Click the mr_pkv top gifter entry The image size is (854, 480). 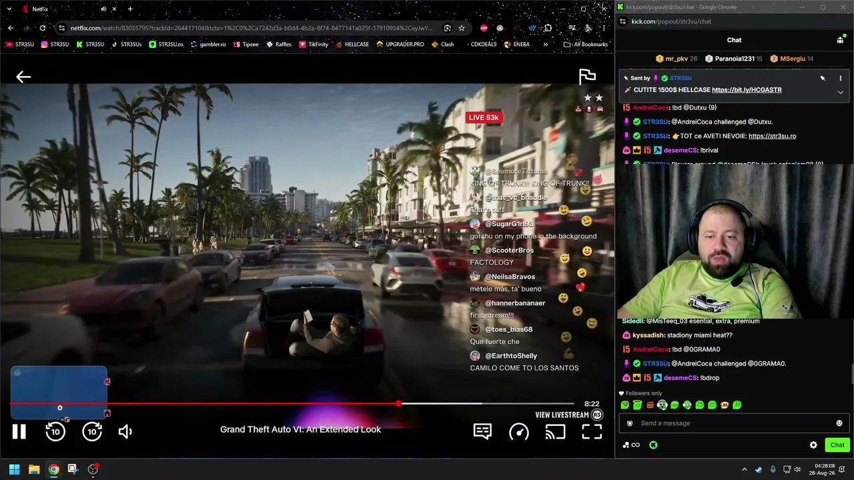pos(676,59)
